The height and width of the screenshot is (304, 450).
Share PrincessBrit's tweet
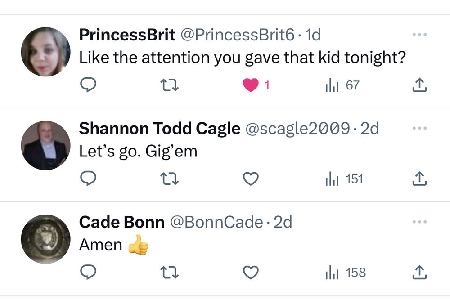pos(419,85)
